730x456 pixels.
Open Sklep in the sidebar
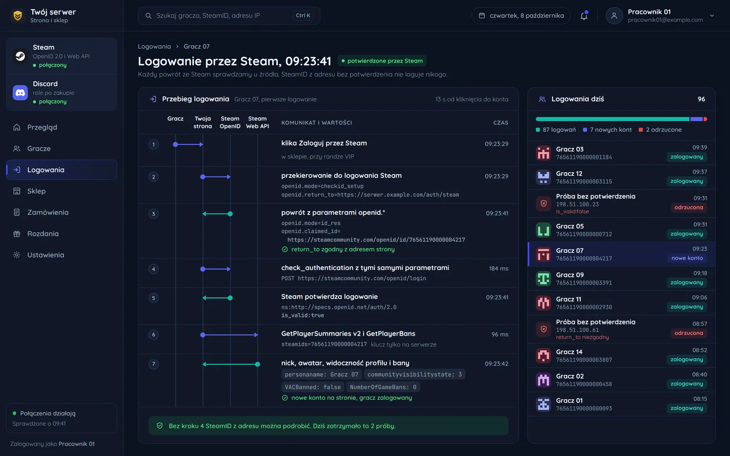[x=62, y=191]
